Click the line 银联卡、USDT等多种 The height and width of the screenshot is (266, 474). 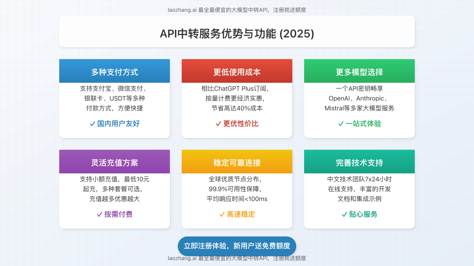(115, 99)
